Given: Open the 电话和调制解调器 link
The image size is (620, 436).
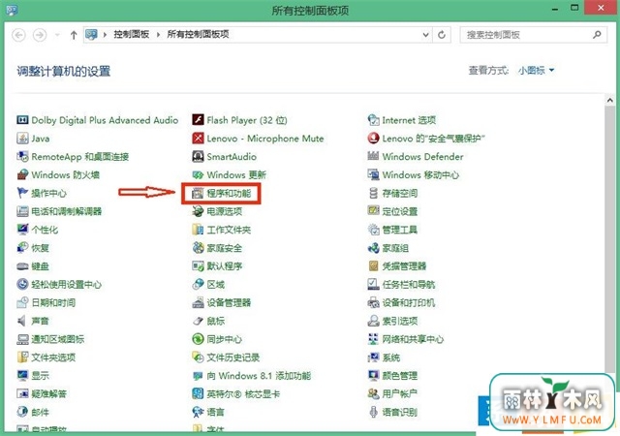Looking at the screenshot, I should pos(67,211).
